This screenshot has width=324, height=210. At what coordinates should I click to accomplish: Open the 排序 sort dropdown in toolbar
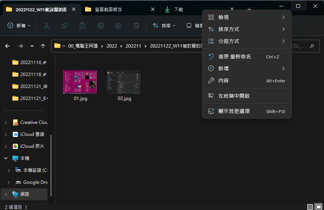164,25
